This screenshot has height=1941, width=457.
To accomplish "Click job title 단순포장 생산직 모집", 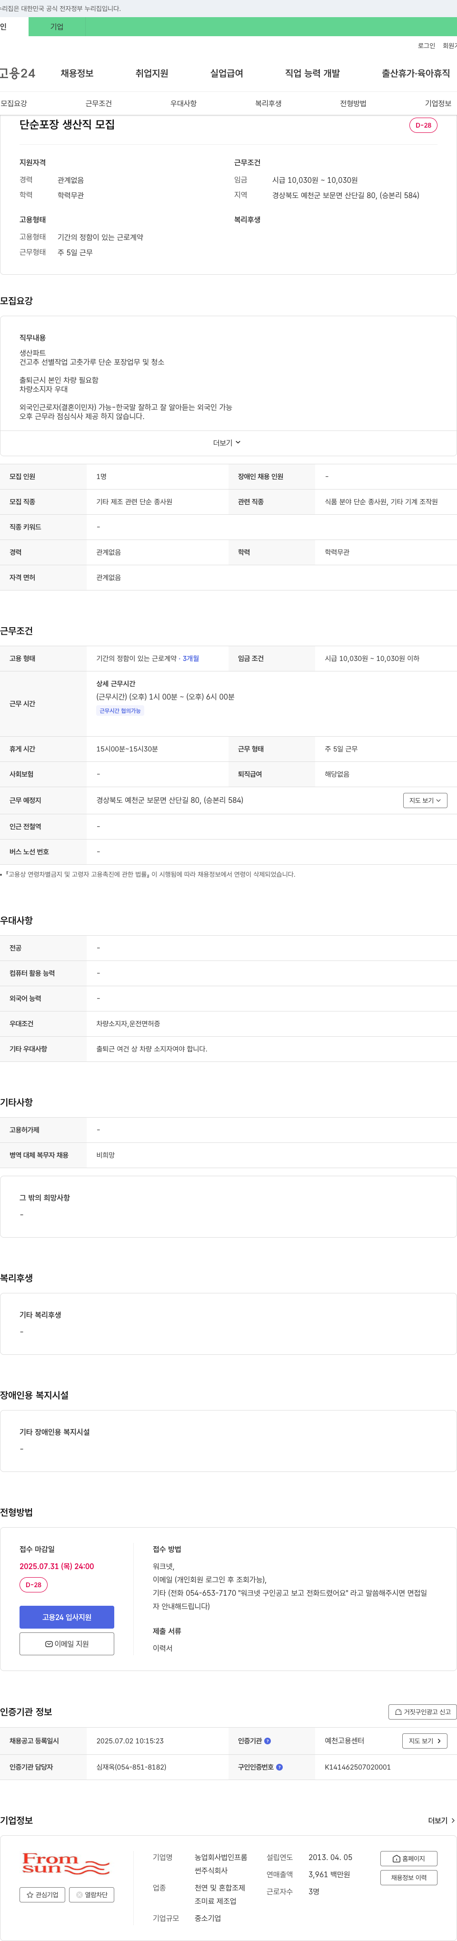I will tap(67, 125).
